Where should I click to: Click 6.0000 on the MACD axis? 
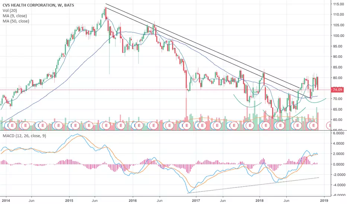[x=338, y=133]
